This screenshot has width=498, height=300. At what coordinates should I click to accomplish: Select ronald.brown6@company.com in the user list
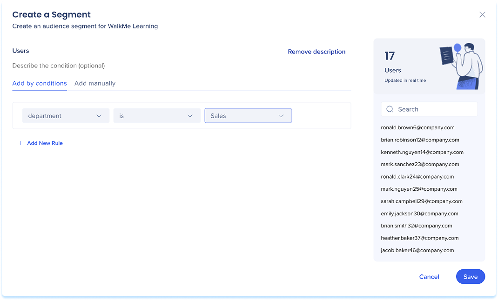417,127
